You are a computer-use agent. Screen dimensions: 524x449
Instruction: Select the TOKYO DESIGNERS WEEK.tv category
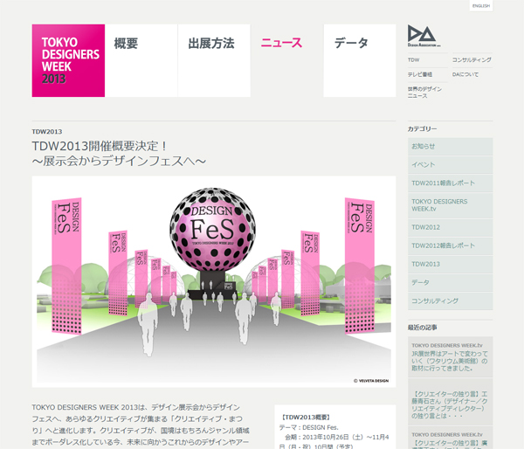point(450,205)
